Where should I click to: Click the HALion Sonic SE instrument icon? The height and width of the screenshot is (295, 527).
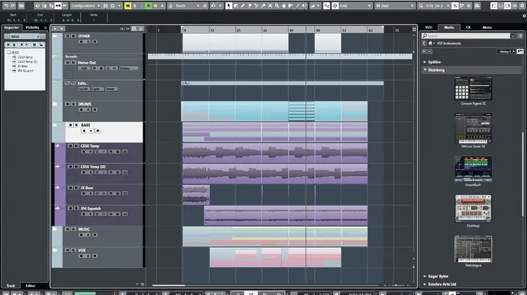(473, 128)
